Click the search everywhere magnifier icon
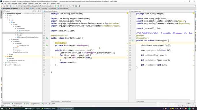The image size is (197, 110). coord(195,6)
